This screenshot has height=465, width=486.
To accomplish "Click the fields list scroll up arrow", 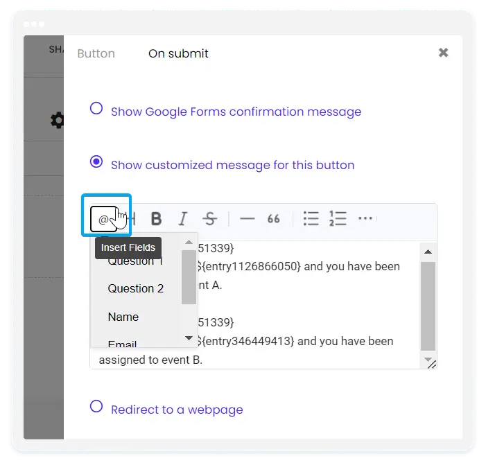I will point(189,243).
